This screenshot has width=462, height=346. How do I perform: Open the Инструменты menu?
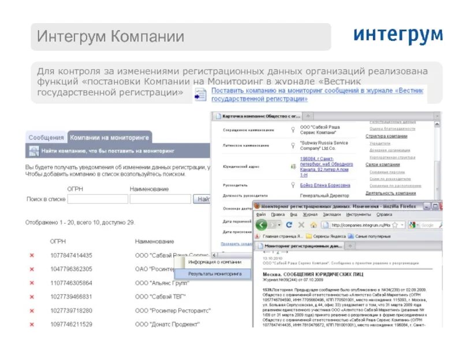tap(358, 215)
